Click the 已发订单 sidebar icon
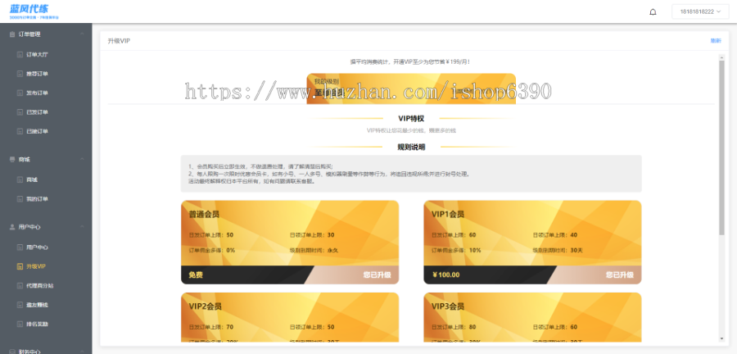Image resolution: width=737 pixels, height=354 pixels. coord(20,112)
